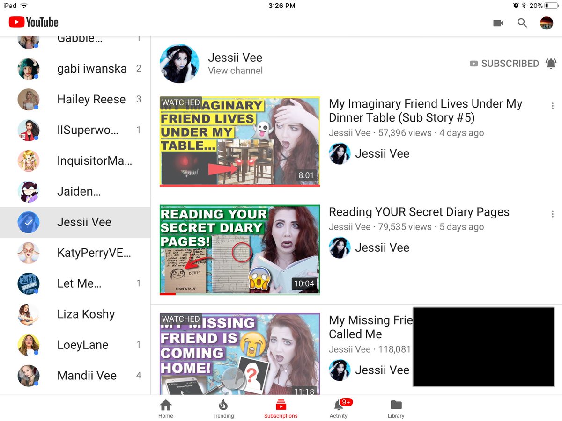Open LoeyLane channel in the sidebar
Image resolution: width=562 pixels, height=421 pixels.
pyautogui.click(x=75, y=345)
